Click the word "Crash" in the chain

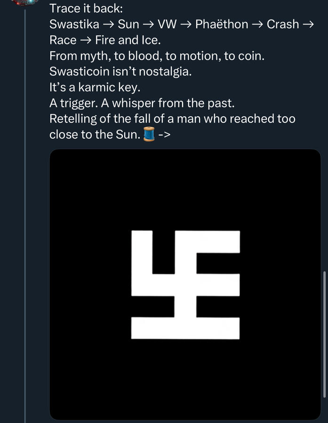[x=283, y=24]
